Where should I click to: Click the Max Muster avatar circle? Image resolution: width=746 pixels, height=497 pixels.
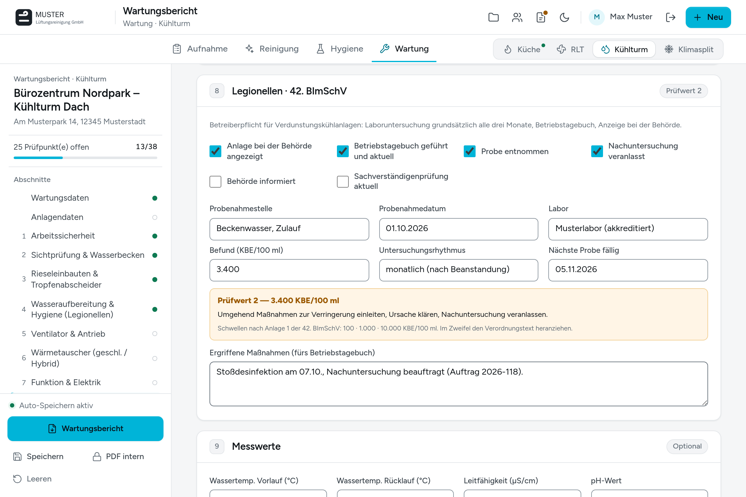[x=596, y=17]
